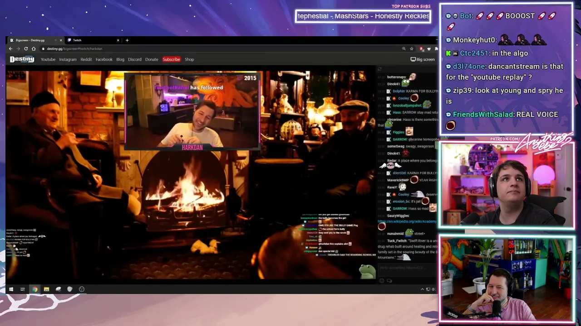Click username Ctc2451 in overlay chat
The image size is (581, 326).
474,53
